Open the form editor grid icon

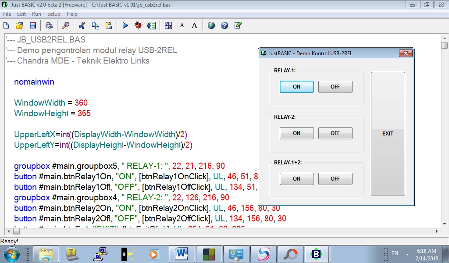click(168, 25)
